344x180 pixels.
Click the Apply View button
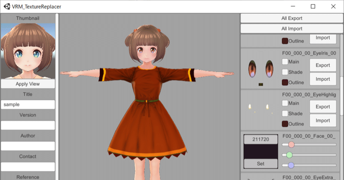[28, 84]
